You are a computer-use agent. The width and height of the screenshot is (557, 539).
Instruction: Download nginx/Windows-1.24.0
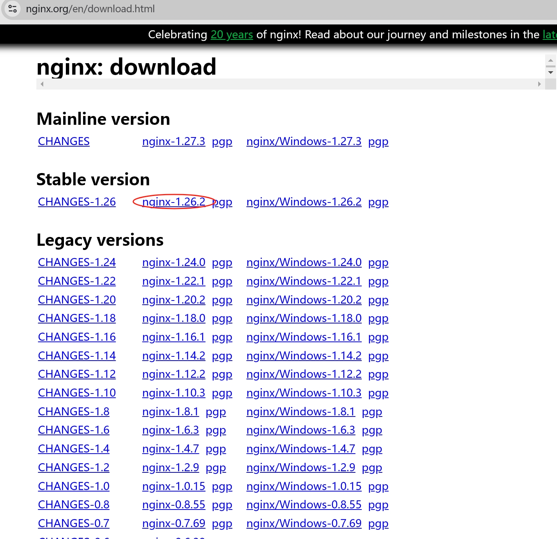pos(304,262)
